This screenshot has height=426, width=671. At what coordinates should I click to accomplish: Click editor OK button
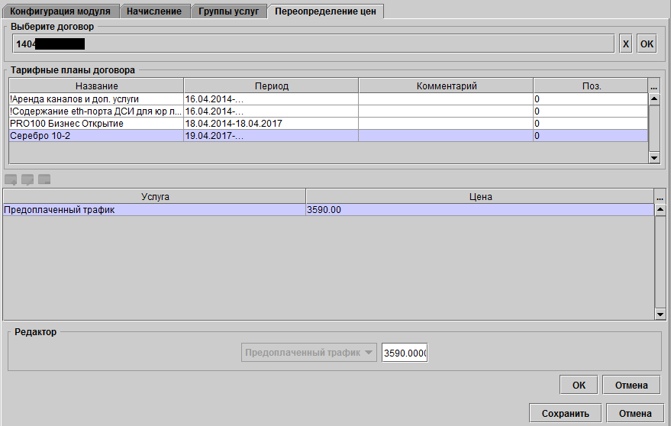coord(579,385)
